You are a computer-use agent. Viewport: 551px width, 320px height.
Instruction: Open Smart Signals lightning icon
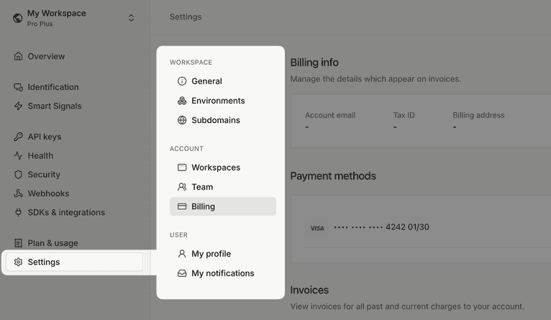pyautogui.click(x=19, y=106)
